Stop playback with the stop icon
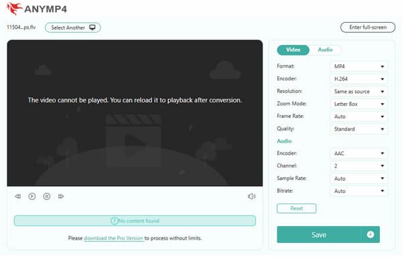402x259 pixels. tap(47, 197)
